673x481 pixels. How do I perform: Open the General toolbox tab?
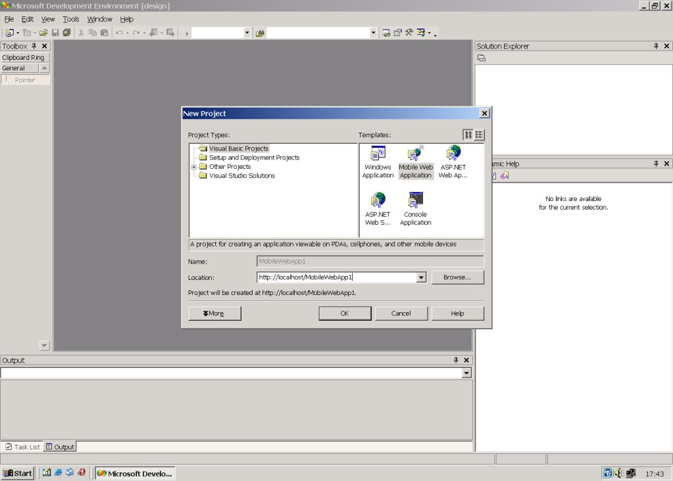[19, 68]
